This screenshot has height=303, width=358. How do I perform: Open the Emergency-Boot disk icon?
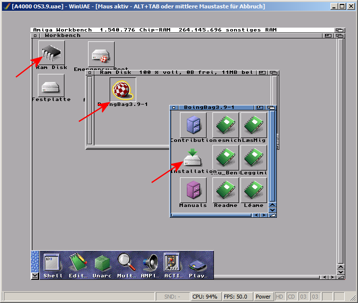(x=101, y=54)
